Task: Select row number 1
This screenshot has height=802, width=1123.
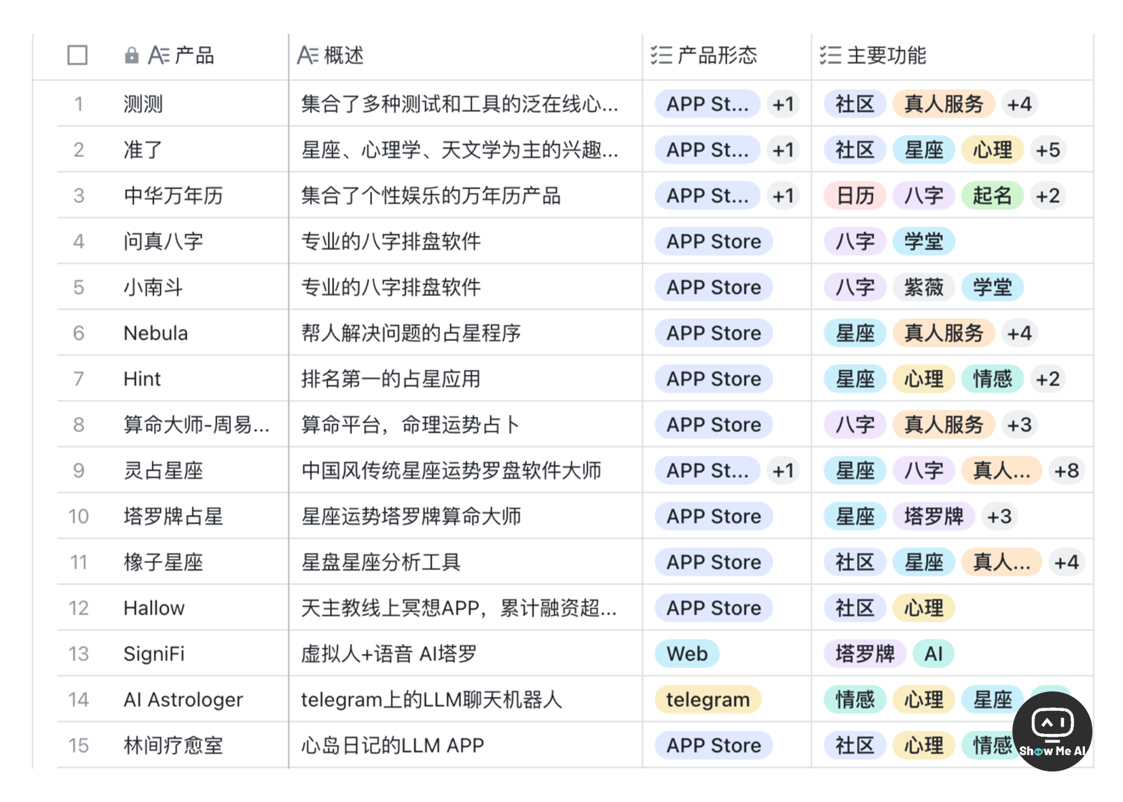Action: (79, 104)
